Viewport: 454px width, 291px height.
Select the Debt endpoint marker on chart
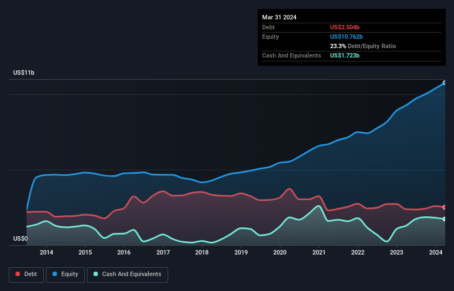tap(445, 207)
